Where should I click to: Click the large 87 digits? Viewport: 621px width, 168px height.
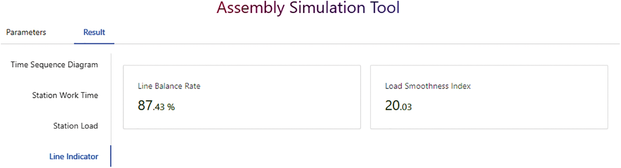click(145, 106)
